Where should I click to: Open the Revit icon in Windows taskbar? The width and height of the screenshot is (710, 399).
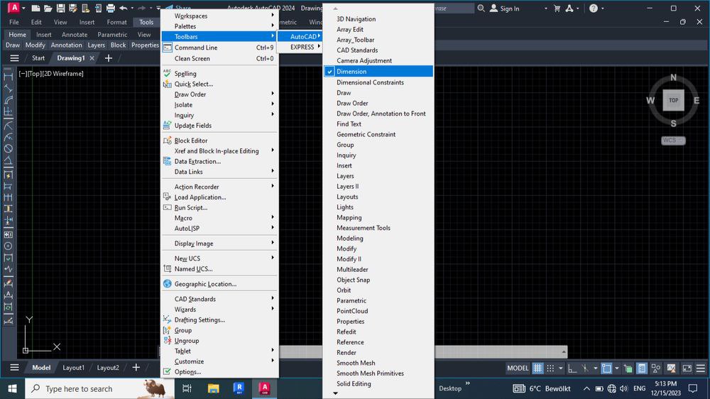239,388
